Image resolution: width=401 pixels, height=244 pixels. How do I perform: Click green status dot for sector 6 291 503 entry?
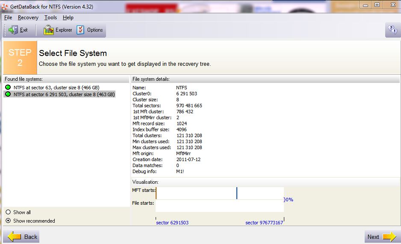(8, 94)
